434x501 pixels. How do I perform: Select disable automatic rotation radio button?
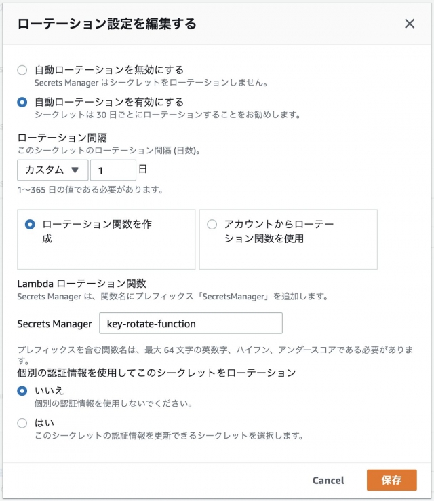click(22, 70)
